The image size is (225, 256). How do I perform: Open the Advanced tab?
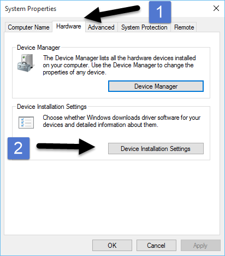101,27
